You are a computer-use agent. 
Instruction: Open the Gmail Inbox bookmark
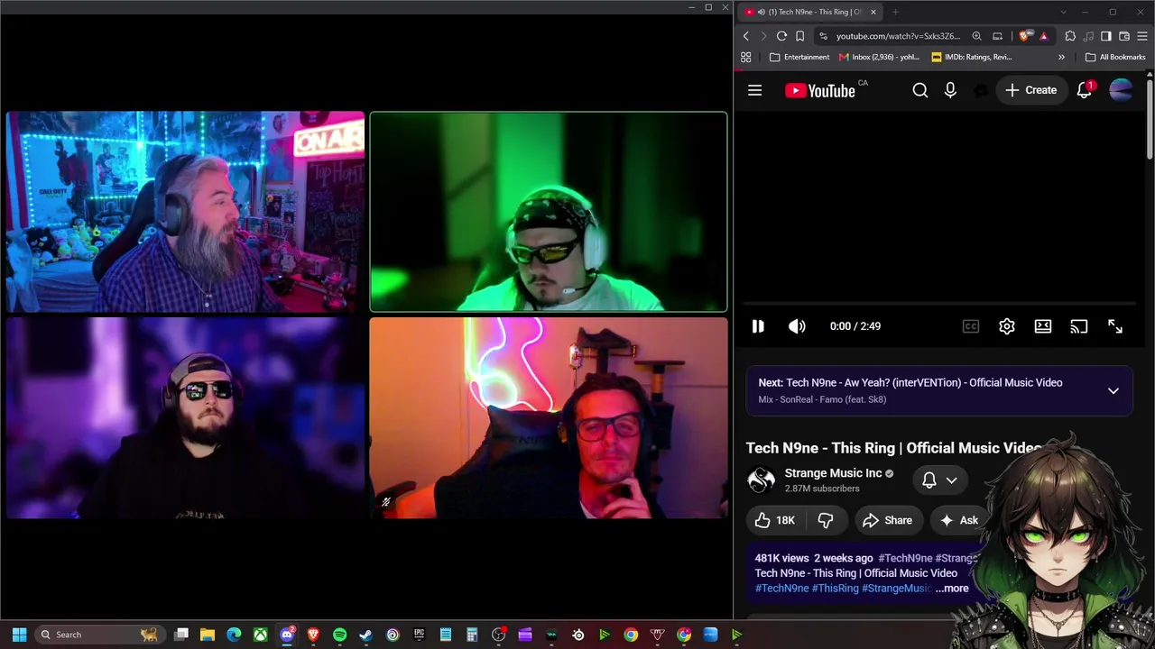click(x=879, y=57)
